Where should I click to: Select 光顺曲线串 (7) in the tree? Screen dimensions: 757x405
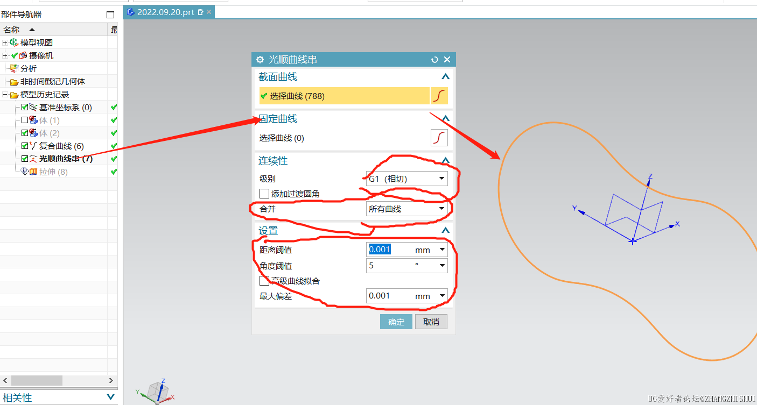66,159
